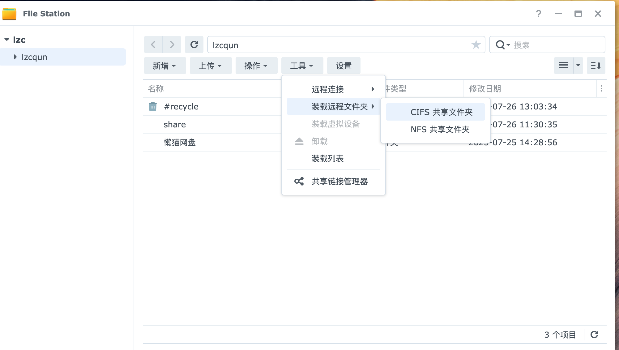
Task: Click the favorite star in the path field
Action: pyautogui.click(x=476, y=45)
